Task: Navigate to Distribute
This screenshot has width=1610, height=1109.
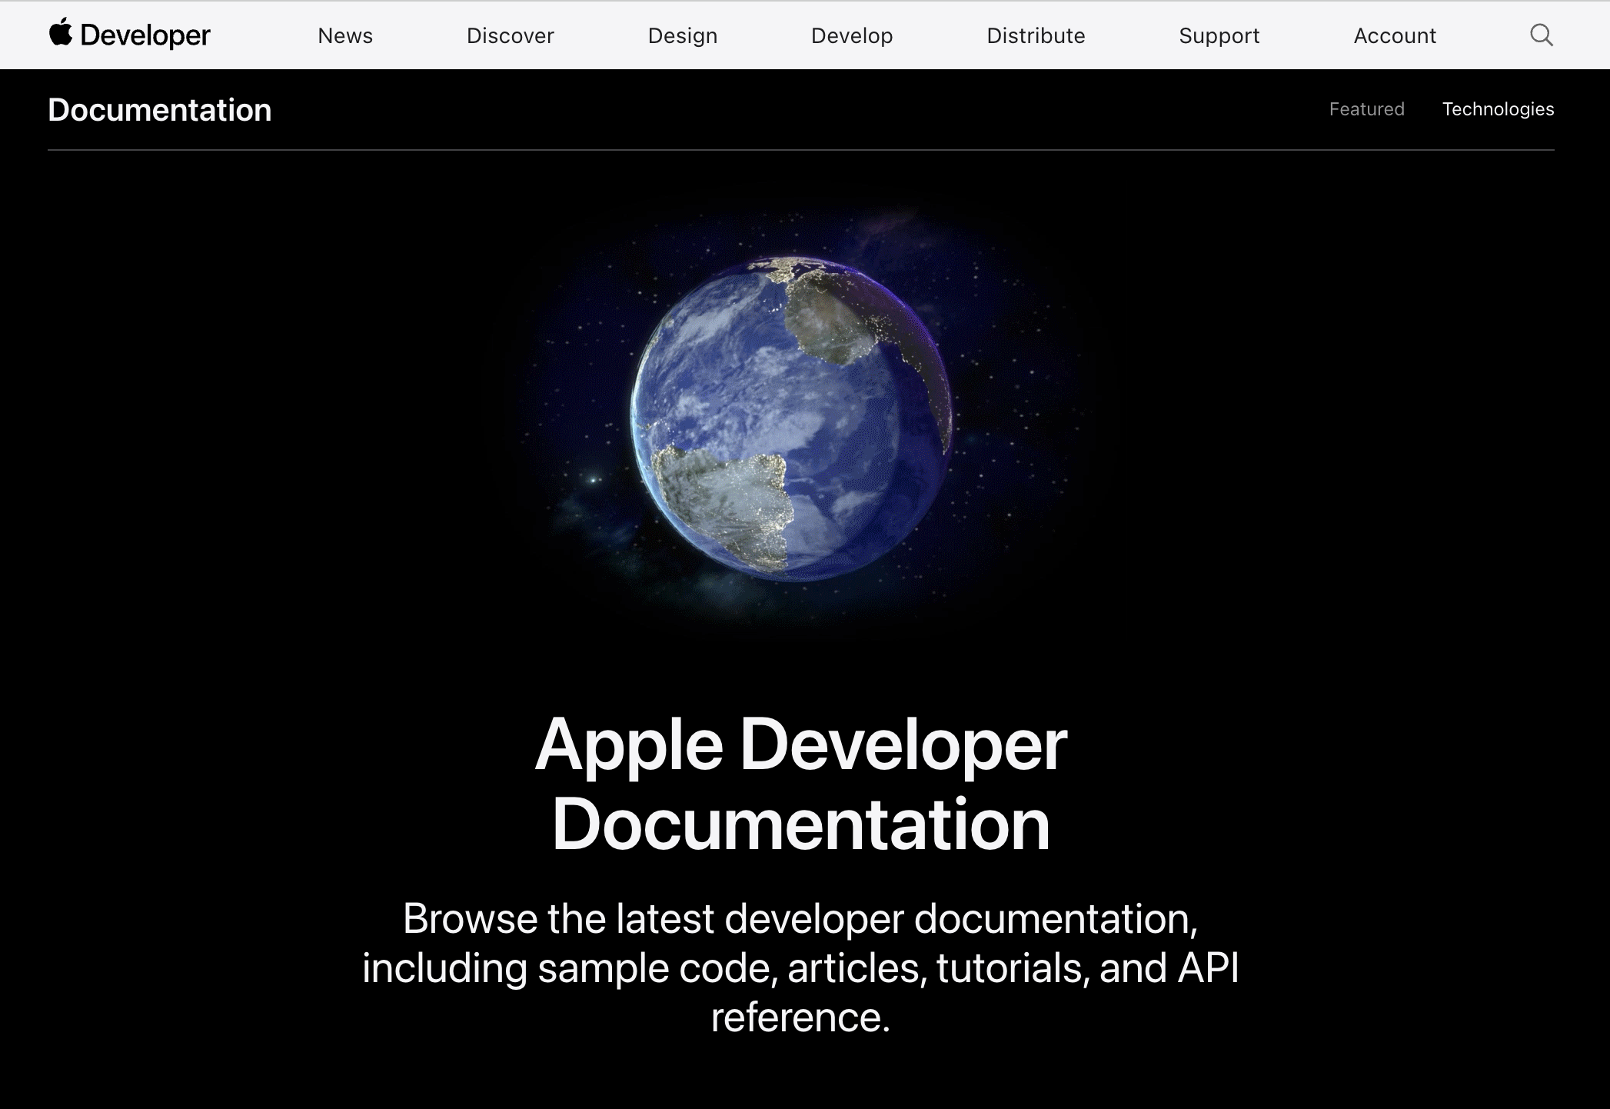Action: (1036, 35)
